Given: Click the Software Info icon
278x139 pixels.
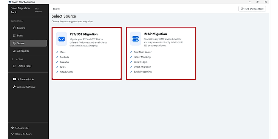Looking at the screenshot, I should [12, 128].
